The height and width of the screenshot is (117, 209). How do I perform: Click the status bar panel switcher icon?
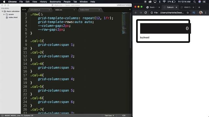pos(2,116)
